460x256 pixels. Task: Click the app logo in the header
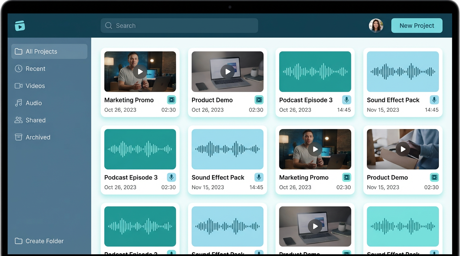[x=20, y=26]
